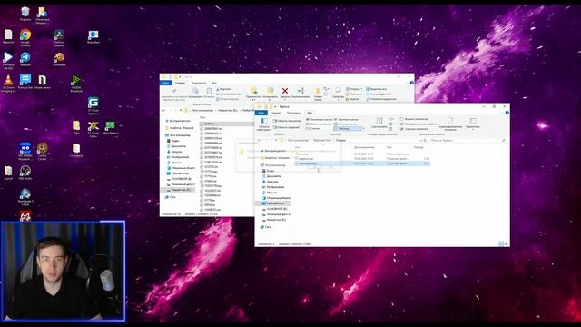581x327 pixels.
Task: Toggle File name extensions checkbox in front ribbon
Action: 401,124
